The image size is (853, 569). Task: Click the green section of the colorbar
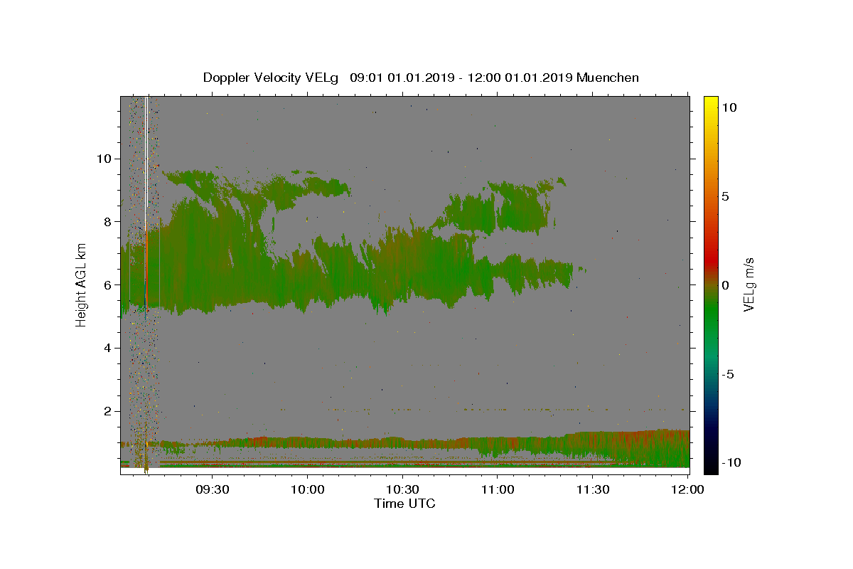point(710,313)
